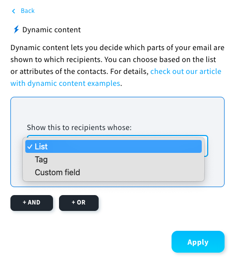Click the select field edge behind dropdown
The height and width of the screenshot is (271, 232).
206,146
